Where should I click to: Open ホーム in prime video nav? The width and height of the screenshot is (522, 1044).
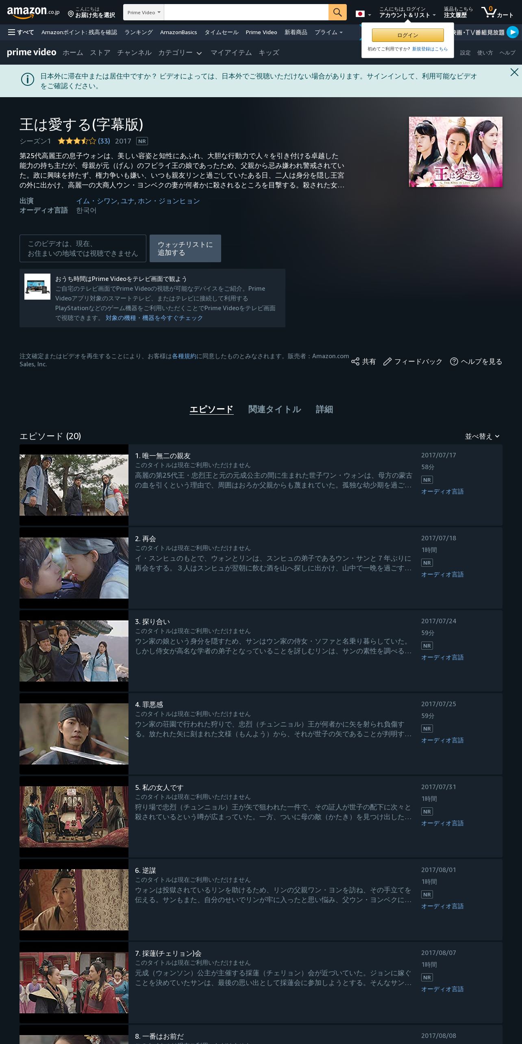point(73,53)
